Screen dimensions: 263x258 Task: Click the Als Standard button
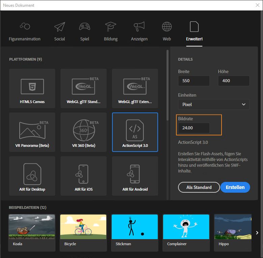tap(199, 187)
